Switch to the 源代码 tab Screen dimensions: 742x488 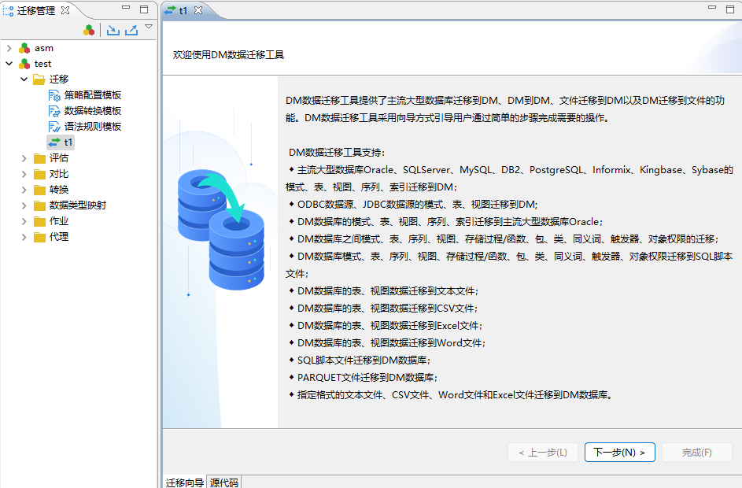tap(223, 482)
